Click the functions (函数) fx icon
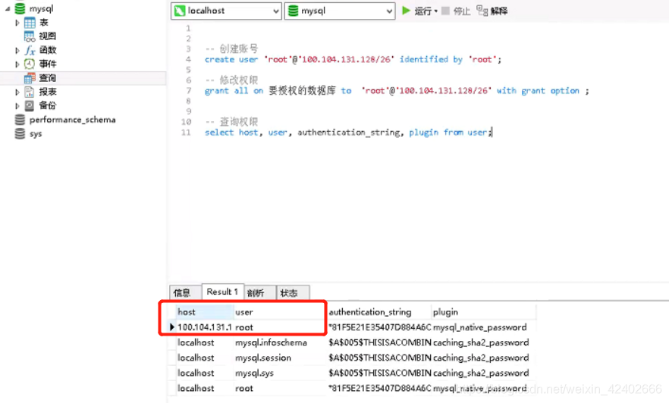The height and width of the screenshot is (403, 669). [30, 50]
